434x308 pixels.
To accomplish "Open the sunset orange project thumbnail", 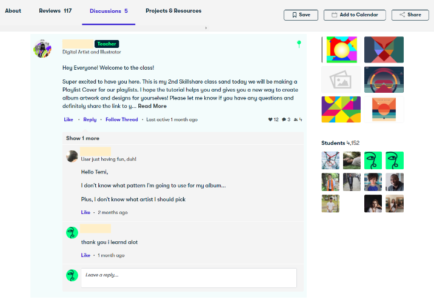I will click(x=384, y=109).
